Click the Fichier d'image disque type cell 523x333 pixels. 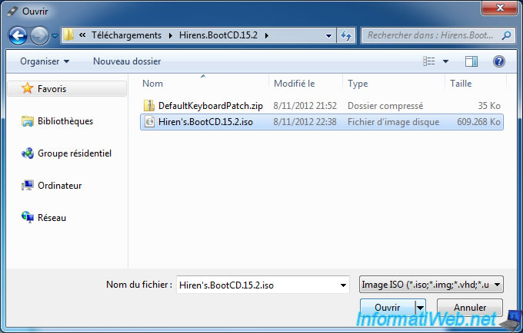[x=393, y=122]
